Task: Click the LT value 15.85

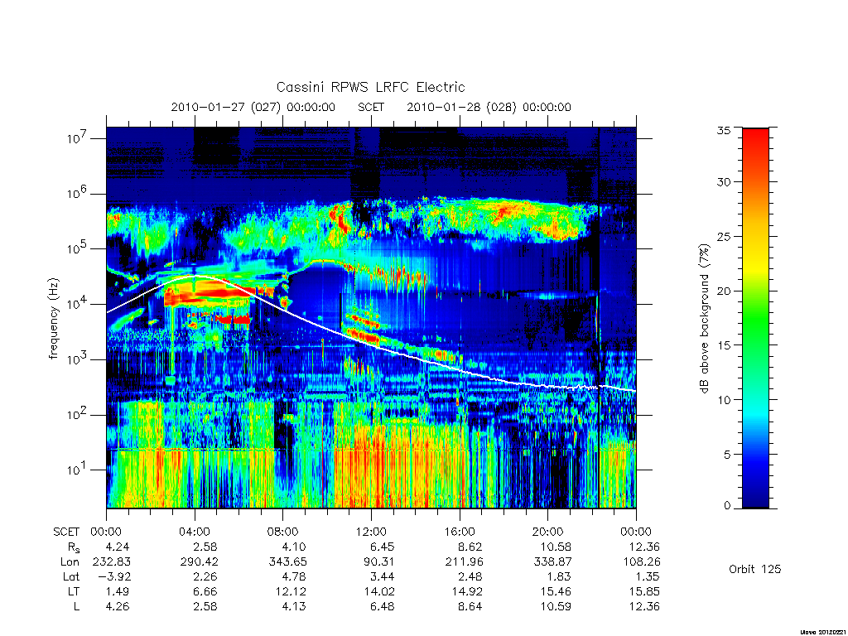Action: pos(644,591)
